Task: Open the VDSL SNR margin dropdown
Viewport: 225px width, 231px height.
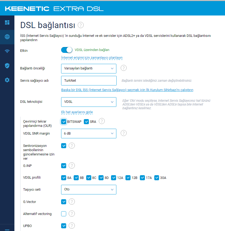Action: click(89, 134)
